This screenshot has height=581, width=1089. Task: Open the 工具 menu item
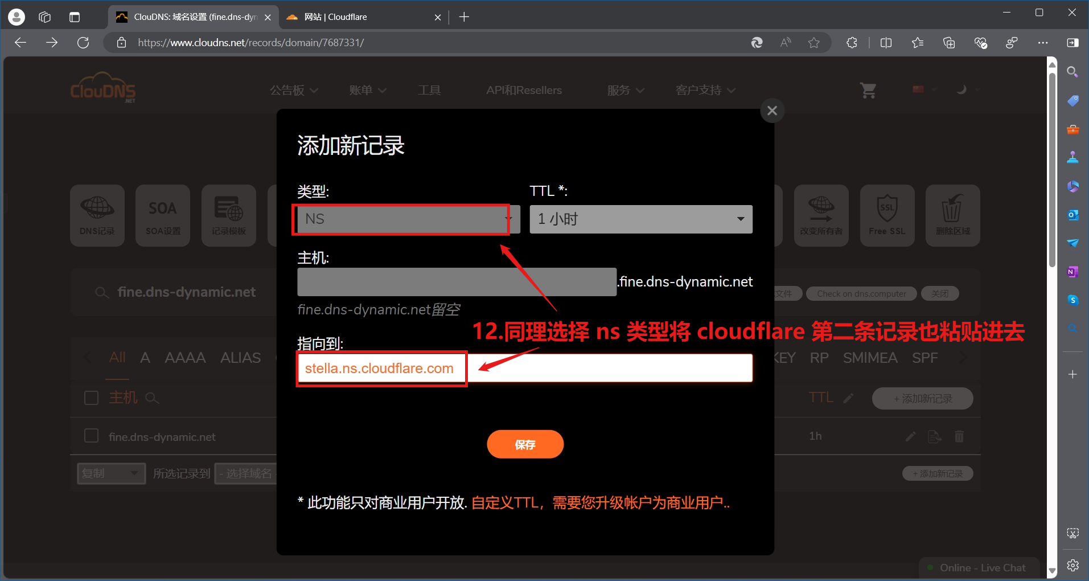429,90
